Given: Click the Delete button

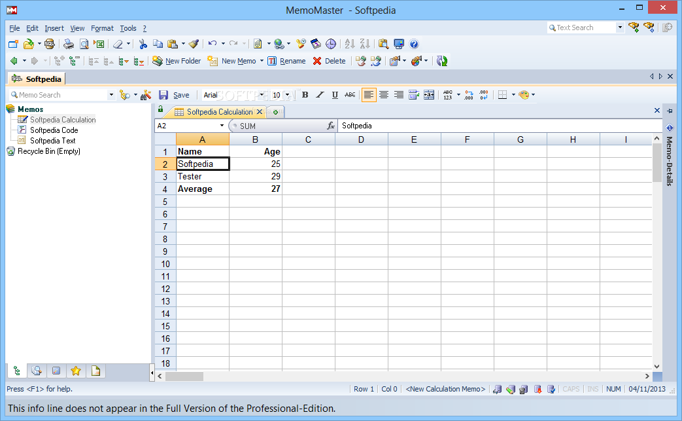Looking at the screenshot, I should (330, 61).
